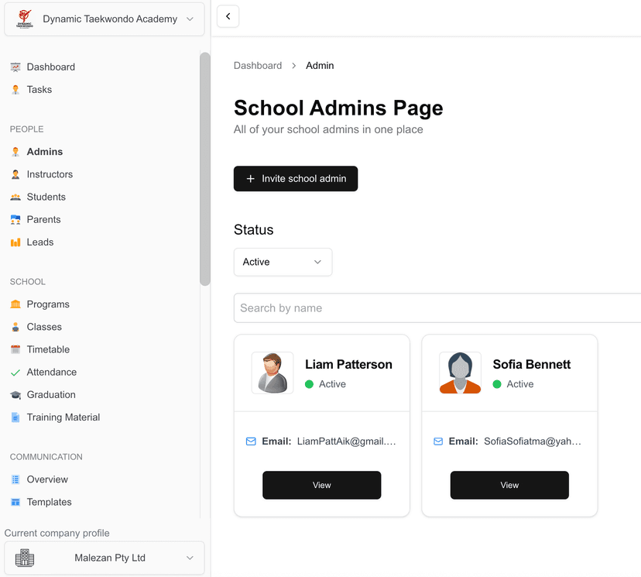Select the Leads bar-chart icon

click(15, 242)
